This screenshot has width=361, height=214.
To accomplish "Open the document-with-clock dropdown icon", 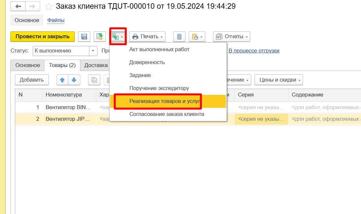I will coord(197,37).
